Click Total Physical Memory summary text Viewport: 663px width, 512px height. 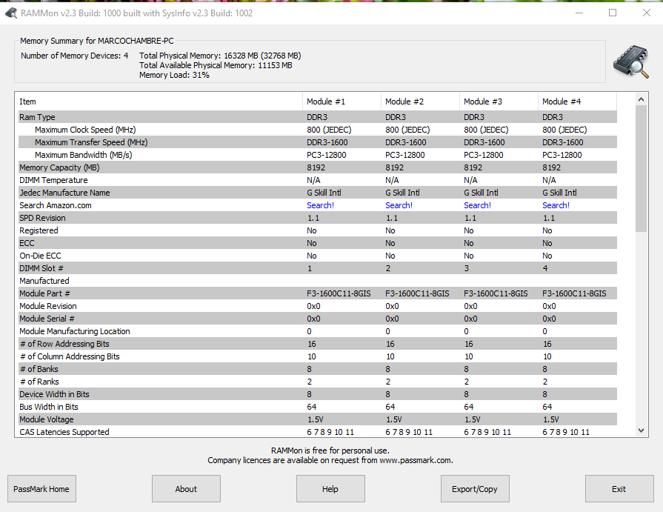[x=220, y=56]
